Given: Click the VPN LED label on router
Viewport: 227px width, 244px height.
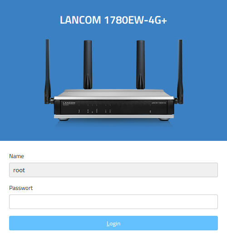Looking at the screenshot, I should click(x=150, y=112).
